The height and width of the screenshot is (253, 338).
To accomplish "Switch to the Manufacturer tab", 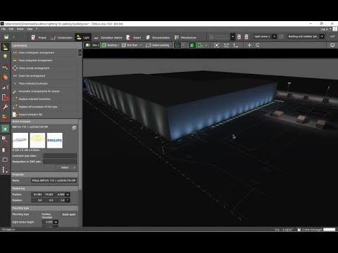I will (185, 37).
